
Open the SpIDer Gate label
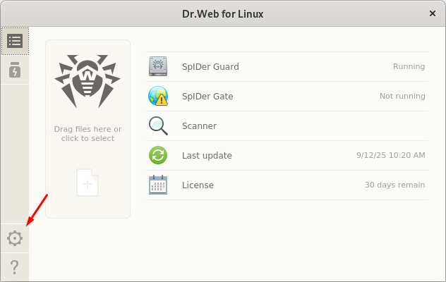click(207, 97)
